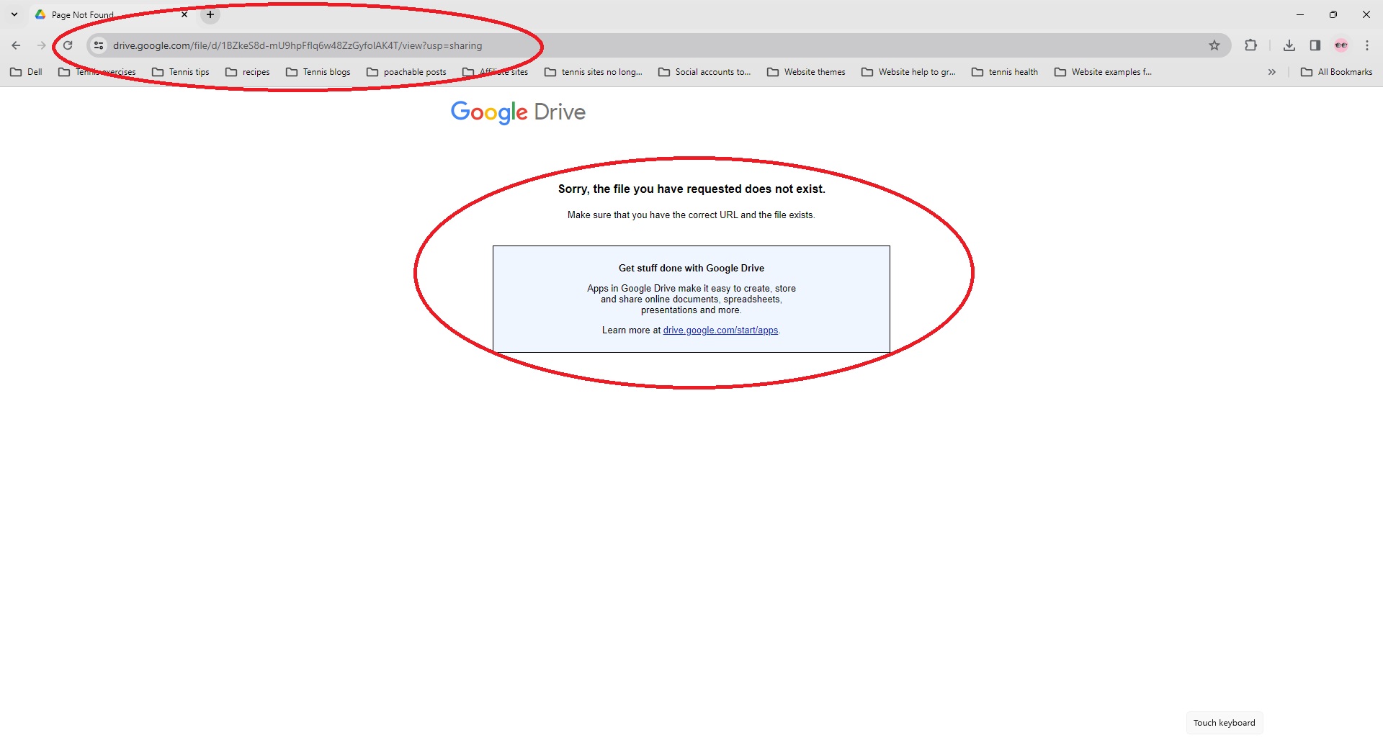This screenshot has width=1383, height=743.
Task: Restore down the Chrome window
Action: (1333, 14)
